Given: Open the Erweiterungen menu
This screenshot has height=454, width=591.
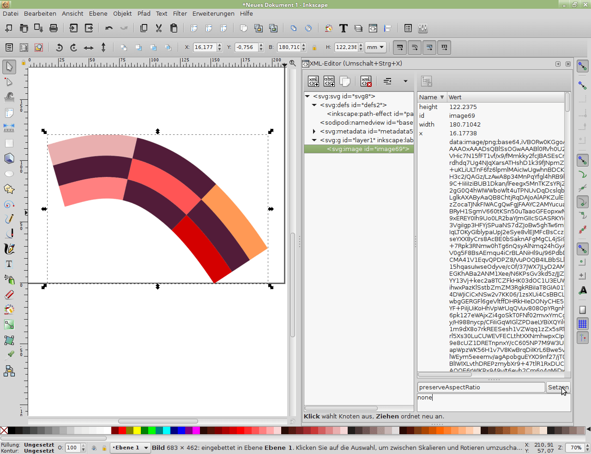Looking at the screenshot, I should point(213,13).
